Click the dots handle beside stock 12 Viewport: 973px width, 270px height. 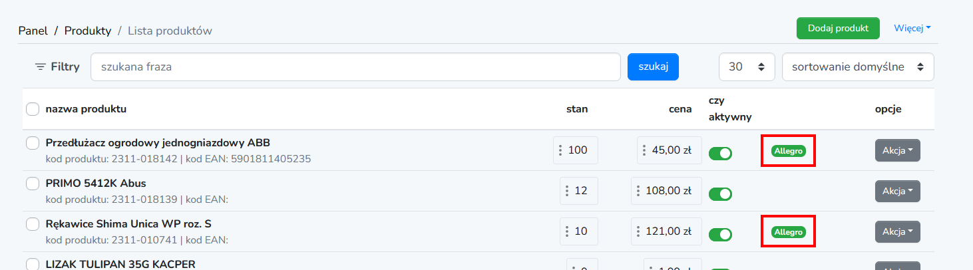point(567,191)
